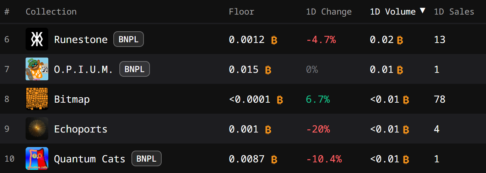Sort by the Collection column header
Image resolution: width=486 pixels, height=173 pixels.
tap(51, 12)
